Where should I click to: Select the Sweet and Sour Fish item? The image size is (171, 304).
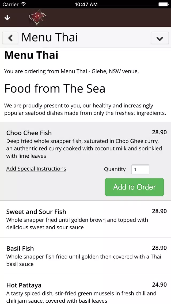(36, 212)
